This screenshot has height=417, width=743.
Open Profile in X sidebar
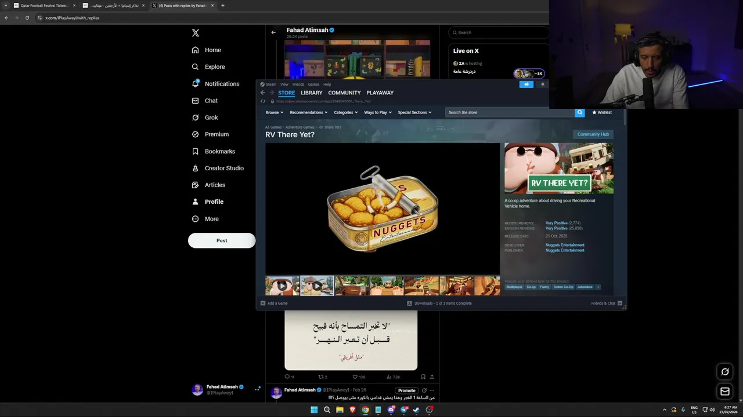point(208,202)
